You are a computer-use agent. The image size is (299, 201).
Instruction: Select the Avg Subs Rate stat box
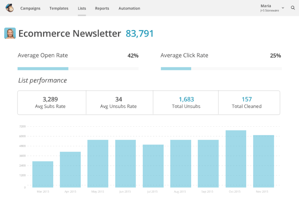tap(50, 102)
